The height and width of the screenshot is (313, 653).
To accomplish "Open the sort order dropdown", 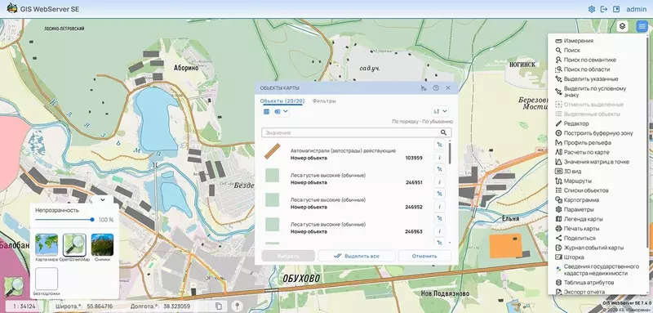I will [440, 111].
